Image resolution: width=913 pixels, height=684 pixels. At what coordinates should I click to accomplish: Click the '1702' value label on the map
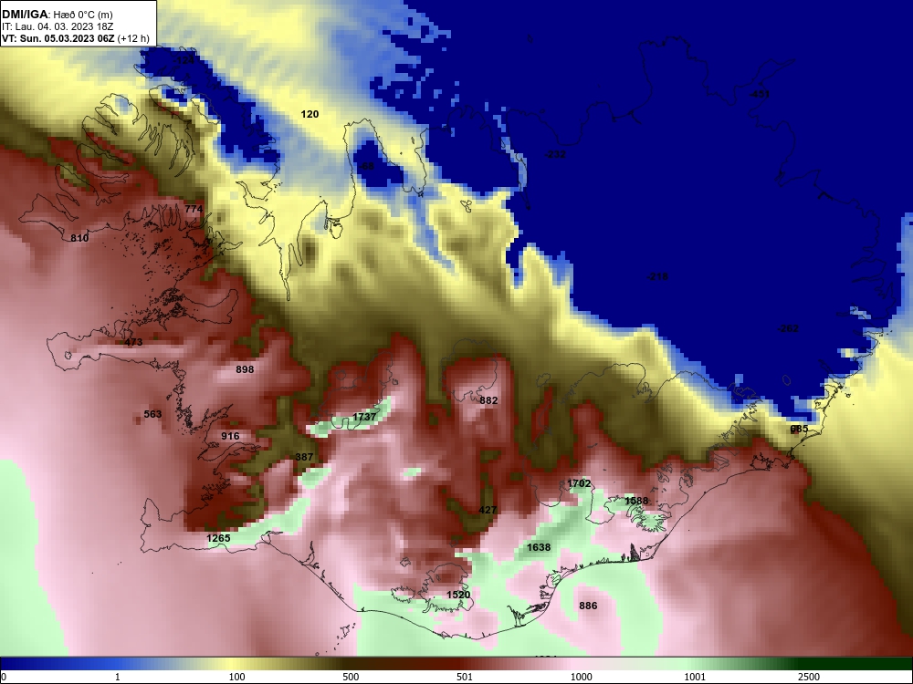[x=579, y=483]
